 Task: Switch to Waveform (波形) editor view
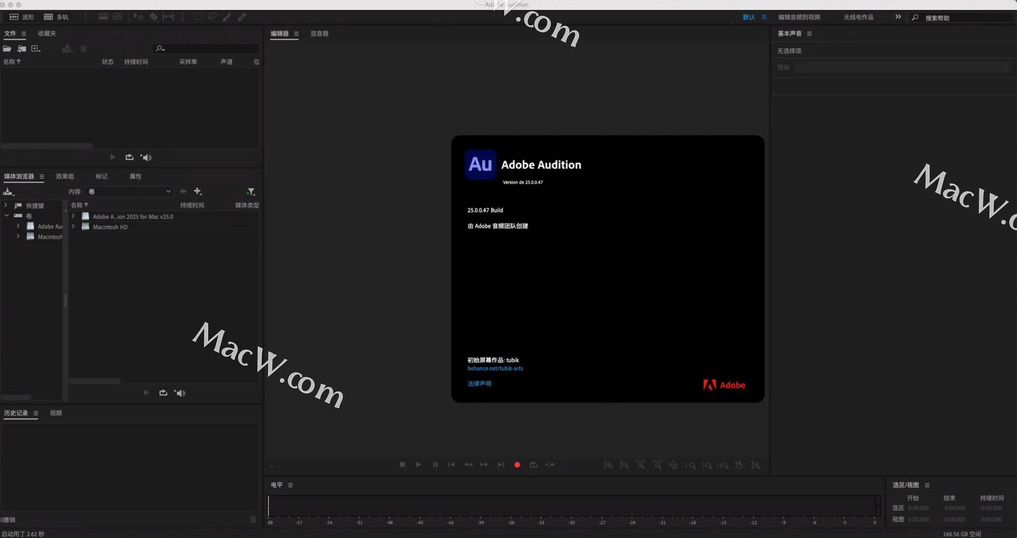[x=22, y=17]
